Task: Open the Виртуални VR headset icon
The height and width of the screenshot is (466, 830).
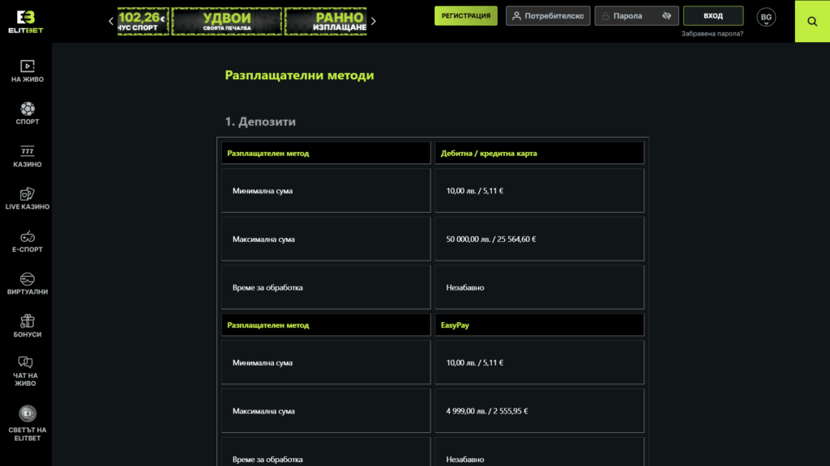Action: tap(27, 279)
